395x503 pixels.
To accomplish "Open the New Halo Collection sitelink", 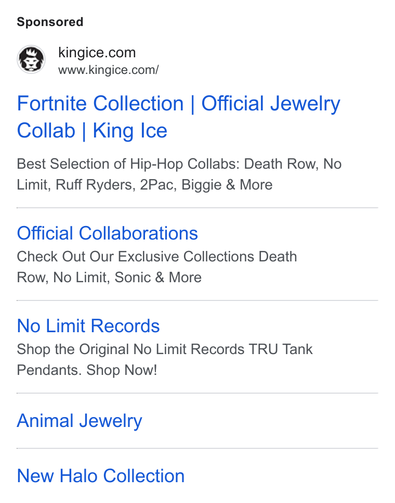I will pyautogui.click(x=100, y=476).
